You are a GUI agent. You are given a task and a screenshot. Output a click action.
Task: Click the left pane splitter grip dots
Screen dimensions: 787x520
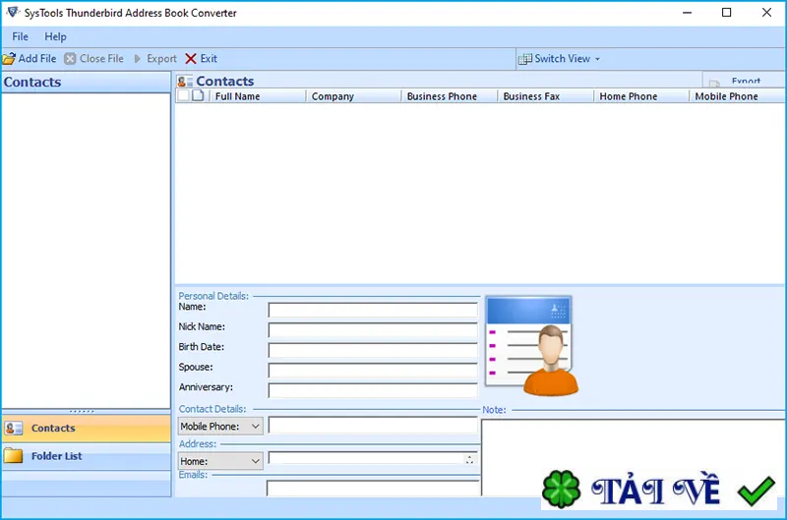[x=82, y=411]
